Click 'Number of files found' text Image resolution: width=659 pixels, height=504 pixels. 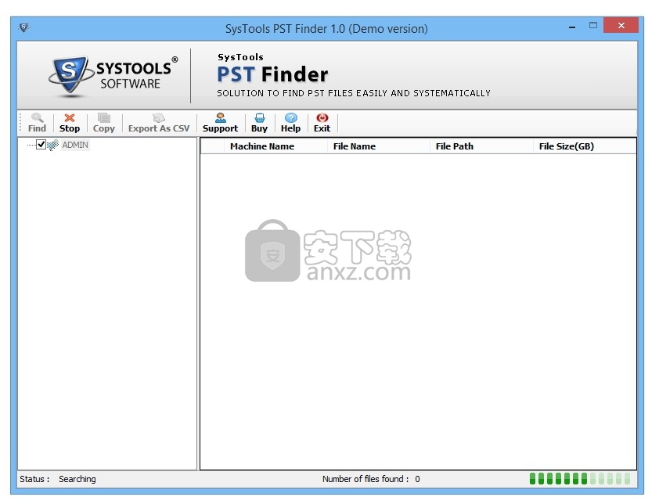[366, 479]
